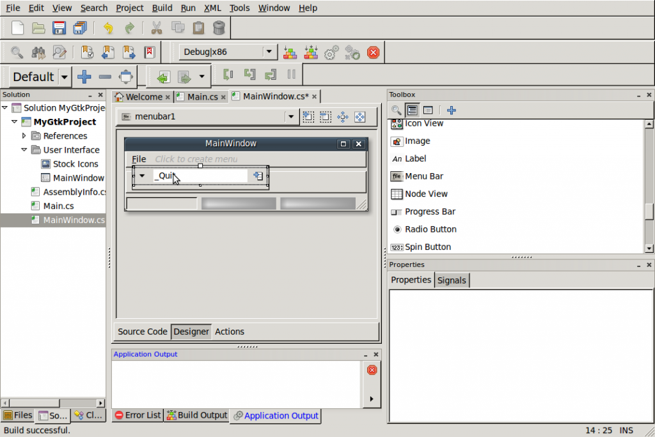Viewport: 655px width, 437px height.
Task: Open the Error List pad
Action: click(138, 415)
